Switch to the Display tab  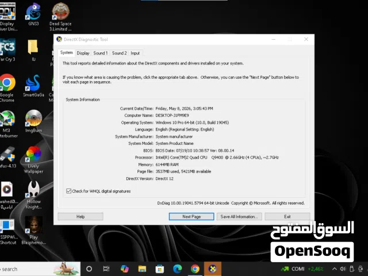[83, 53]
